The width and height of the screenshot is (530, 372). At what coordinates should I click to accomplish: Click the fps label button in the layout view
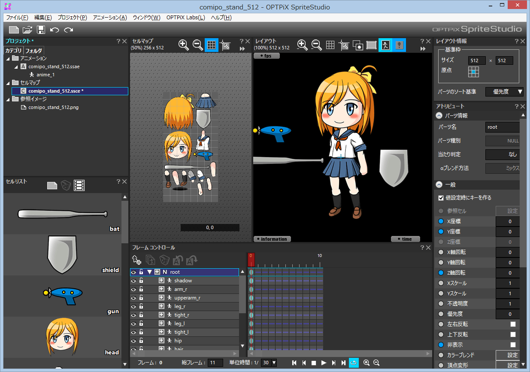point(267,56)
